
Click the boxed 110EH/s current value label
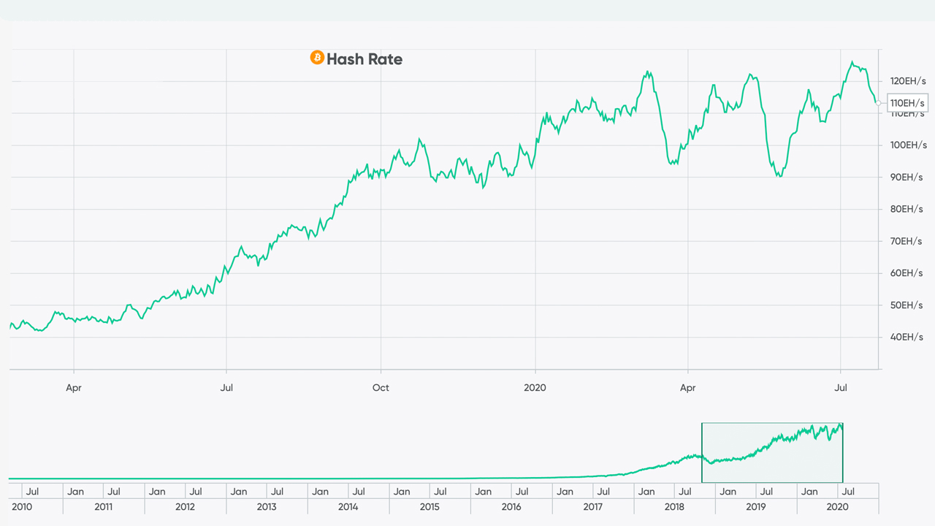tap(907, 103)
